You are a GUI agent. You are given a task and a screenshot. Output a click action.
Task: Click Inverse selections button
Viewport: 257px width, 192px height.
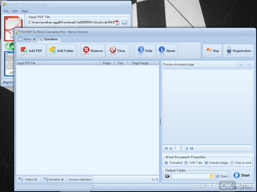point(80,179)
